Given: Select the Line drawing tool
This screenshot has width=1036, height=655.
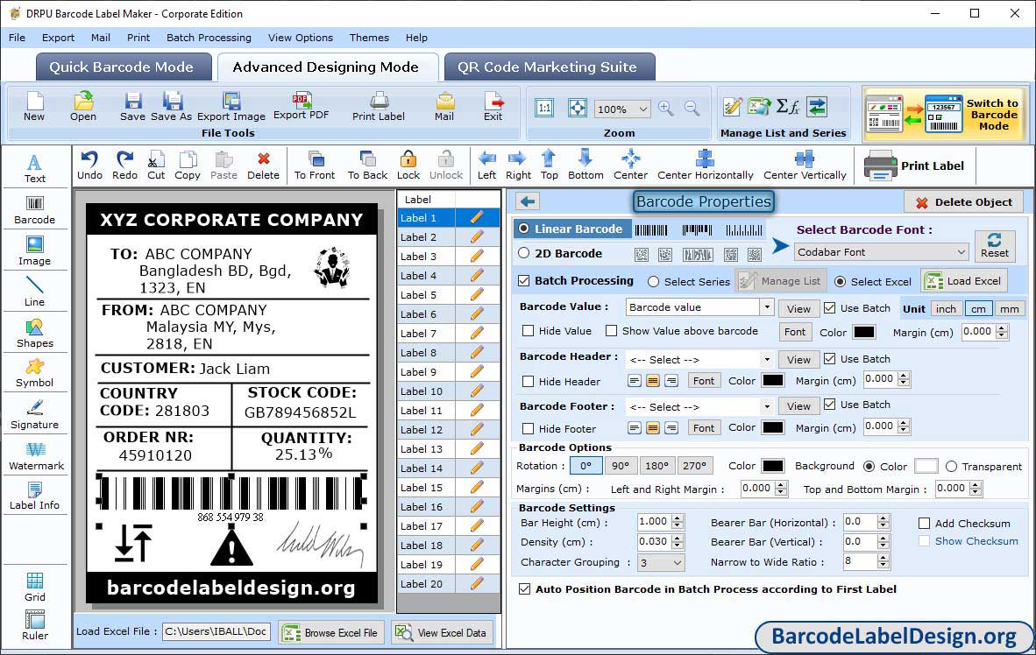Looking at the screenshot, I should click(34, 292).
